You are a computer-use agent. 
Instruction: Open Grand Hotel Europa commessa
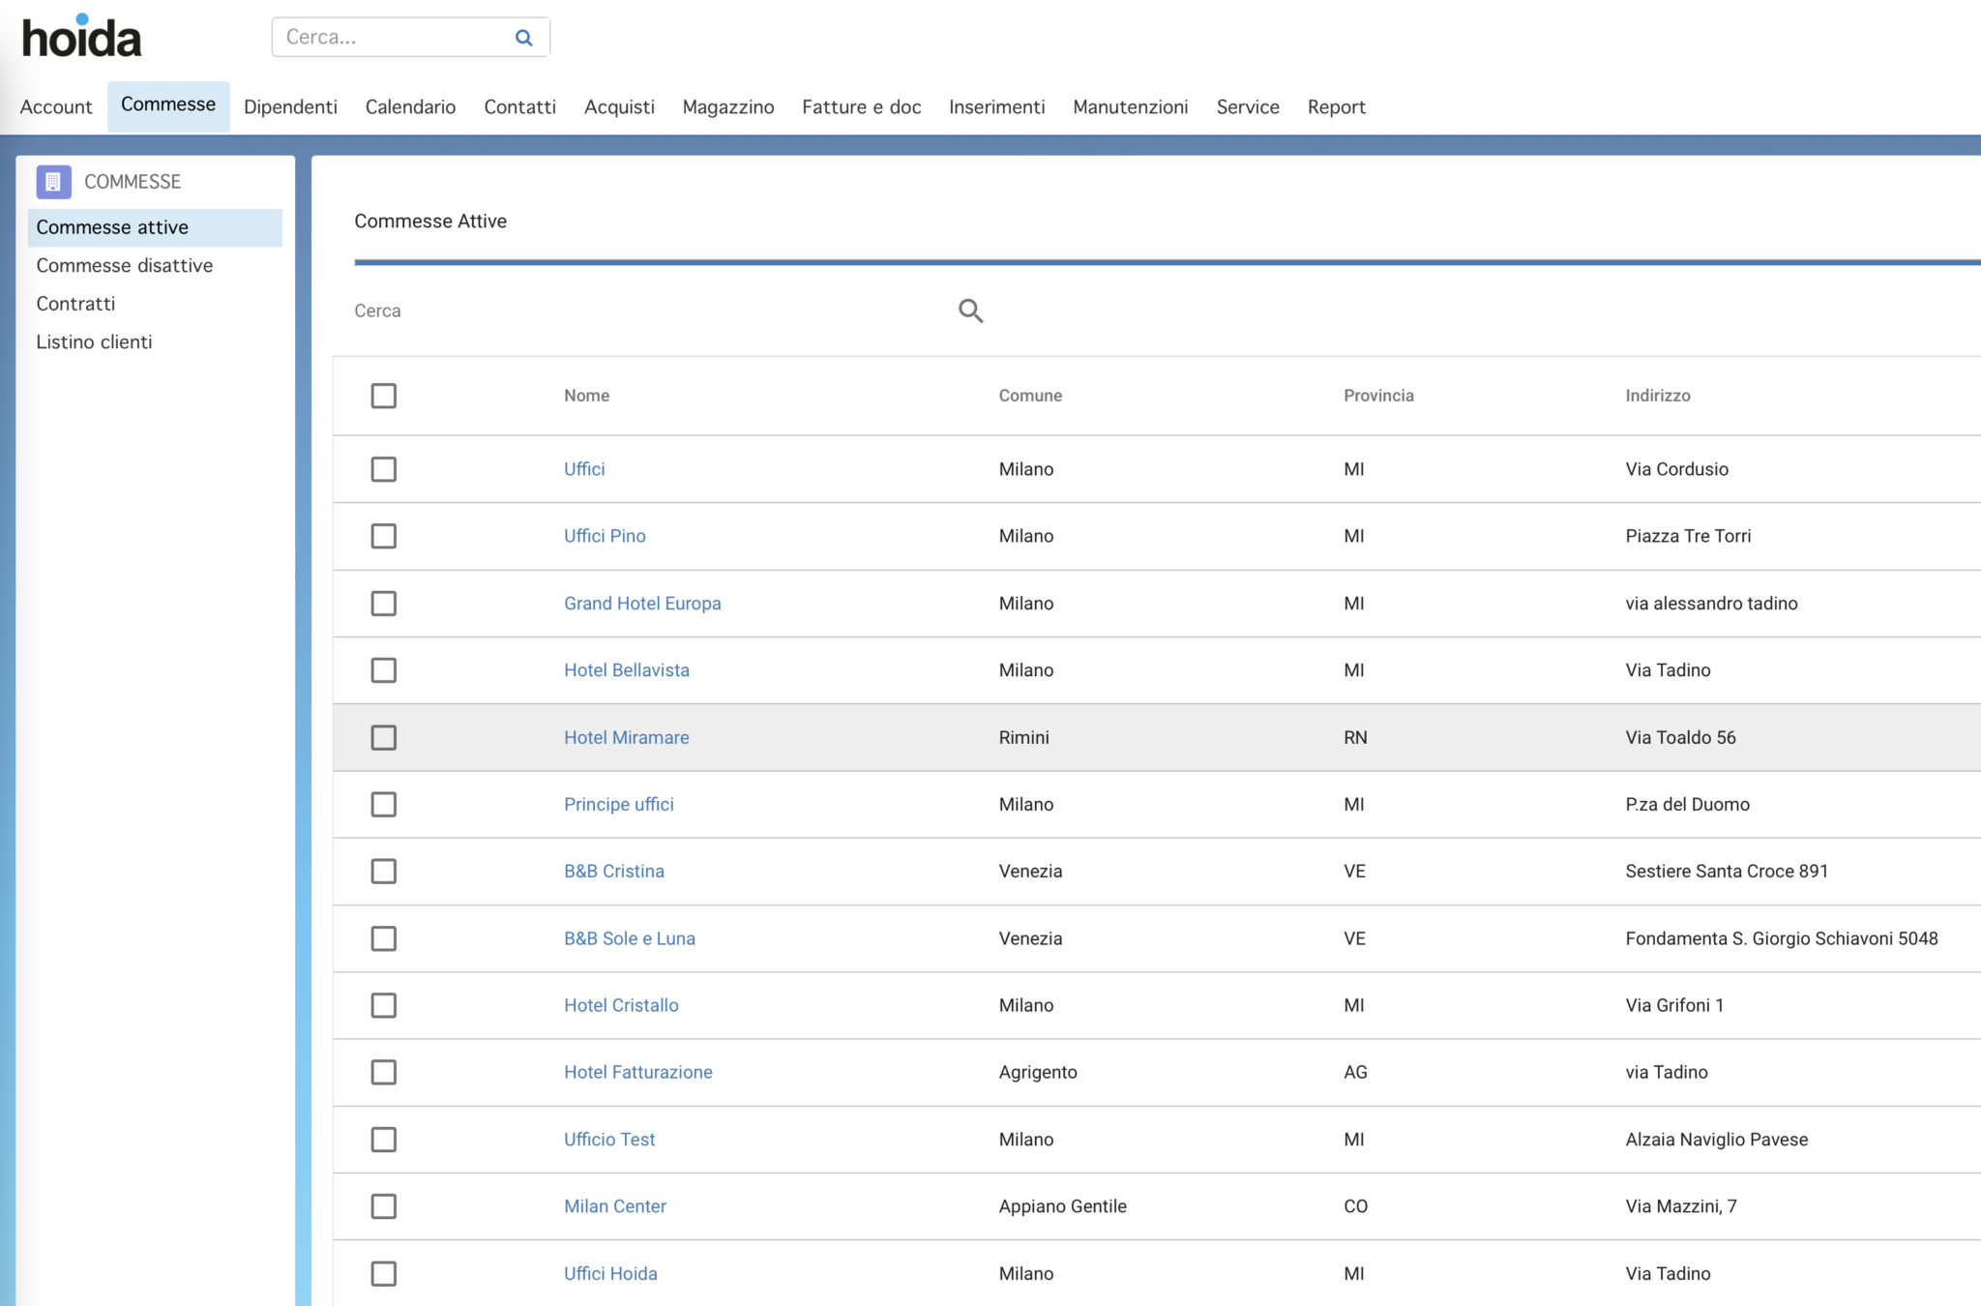click(641, 602)
